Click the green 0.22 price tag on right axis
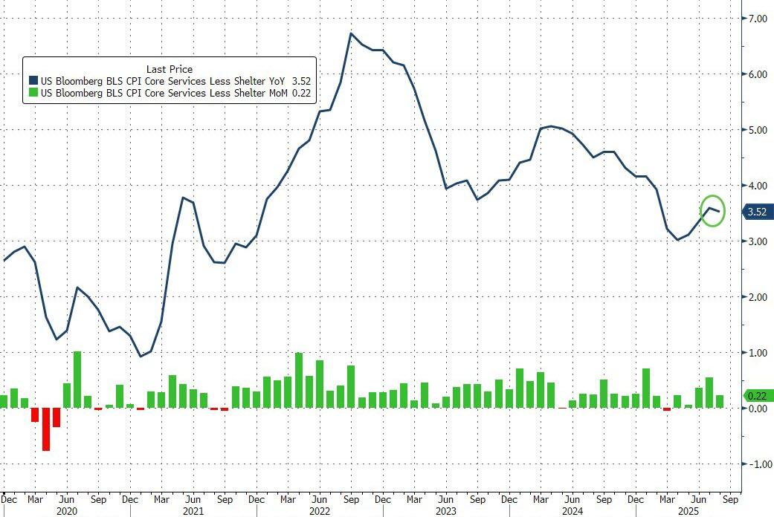The image size is (774, 517). pyautogui.click(x=757, y=396)
